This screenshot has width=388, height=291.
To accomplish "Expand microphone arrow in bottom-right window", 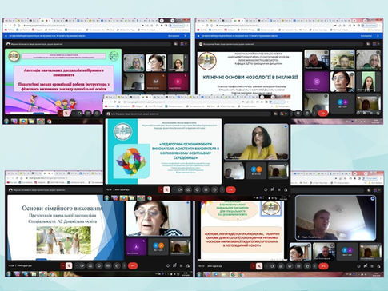I will click(253, 266).
